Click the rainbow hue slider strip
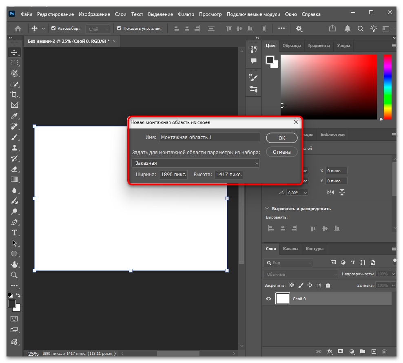This screenshot has width=403, height=363. click(387, 86)
